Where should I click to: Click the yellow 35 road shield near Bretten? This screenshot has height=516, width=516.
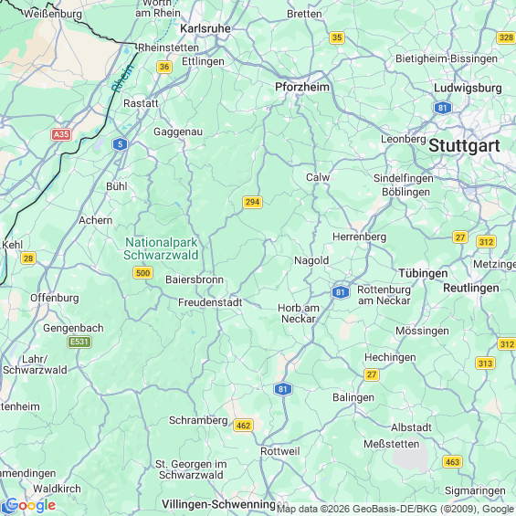click(337, 37)
